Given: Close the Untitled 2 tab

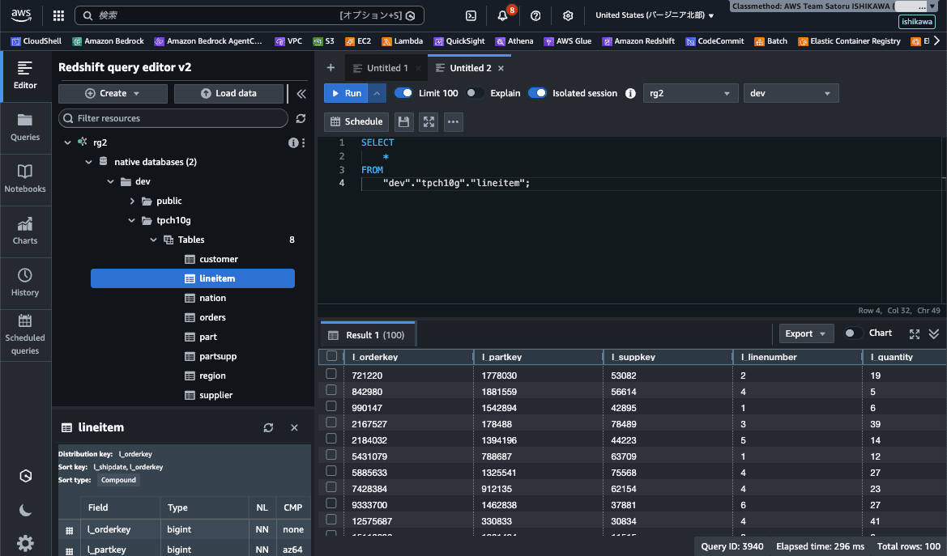Looking at the screenshot, I should [x=501, y=69].
